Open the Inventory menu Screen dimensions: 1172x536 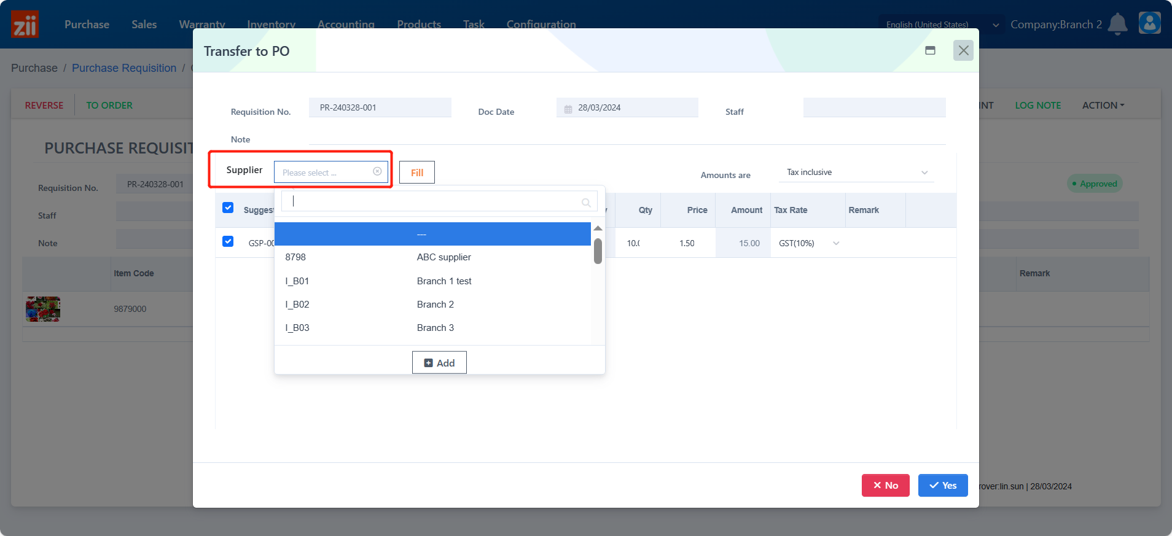pos(271,25)
